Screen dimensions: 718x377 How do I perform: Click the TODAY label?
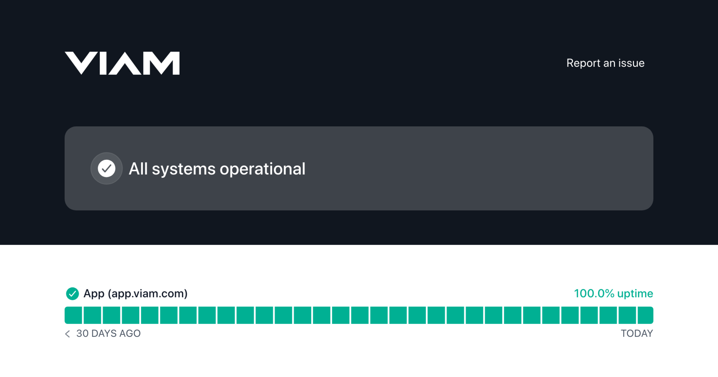pyautogui.click(x=637, y=333)
